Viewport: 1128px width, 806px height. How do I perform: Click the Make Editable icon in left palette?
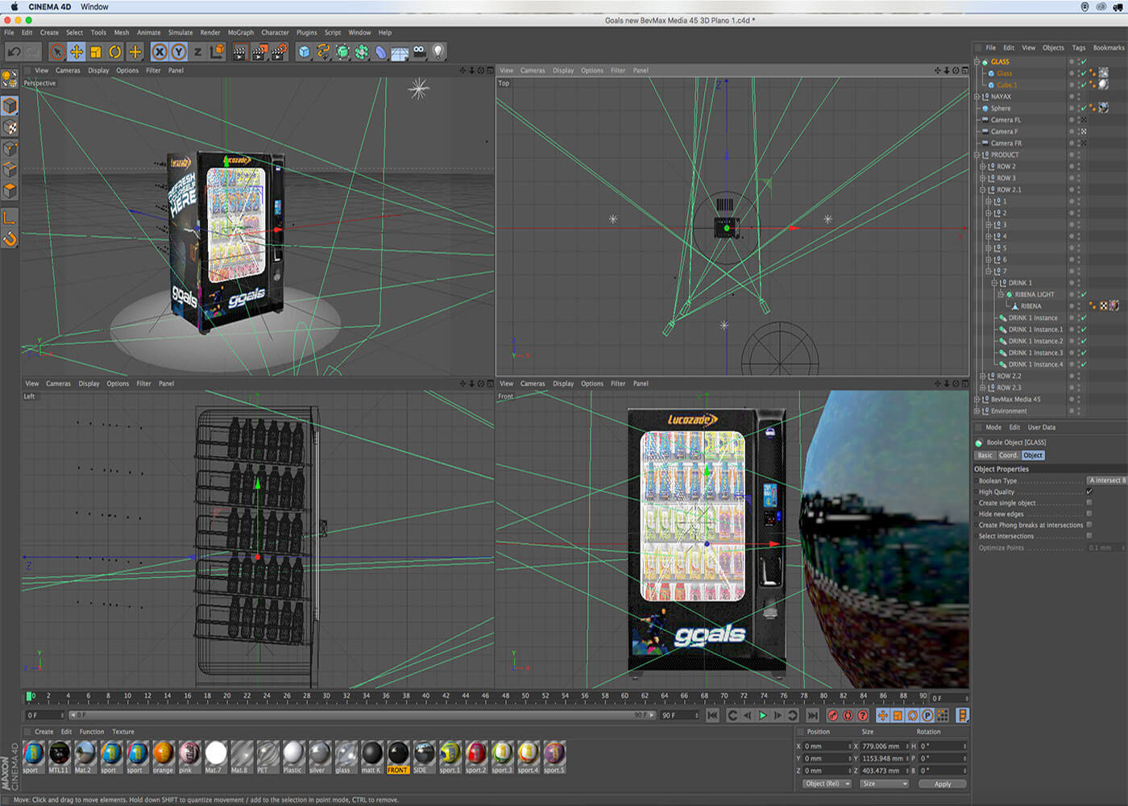(10, 79)
